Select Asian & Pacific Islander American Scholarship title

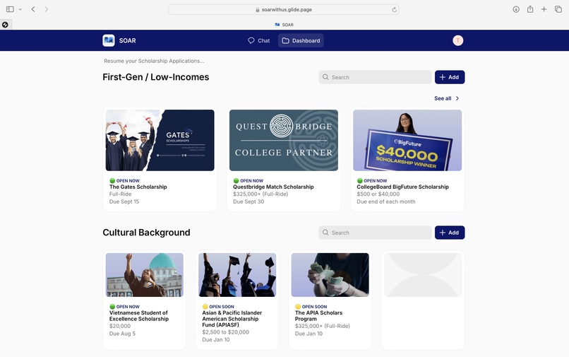pyautogui.click(x=232, y=319)
